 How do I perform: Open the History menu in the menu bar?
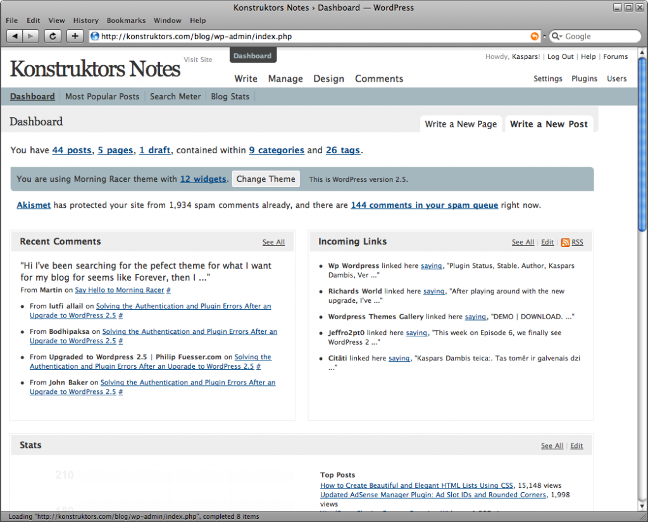tap(86, 20)
